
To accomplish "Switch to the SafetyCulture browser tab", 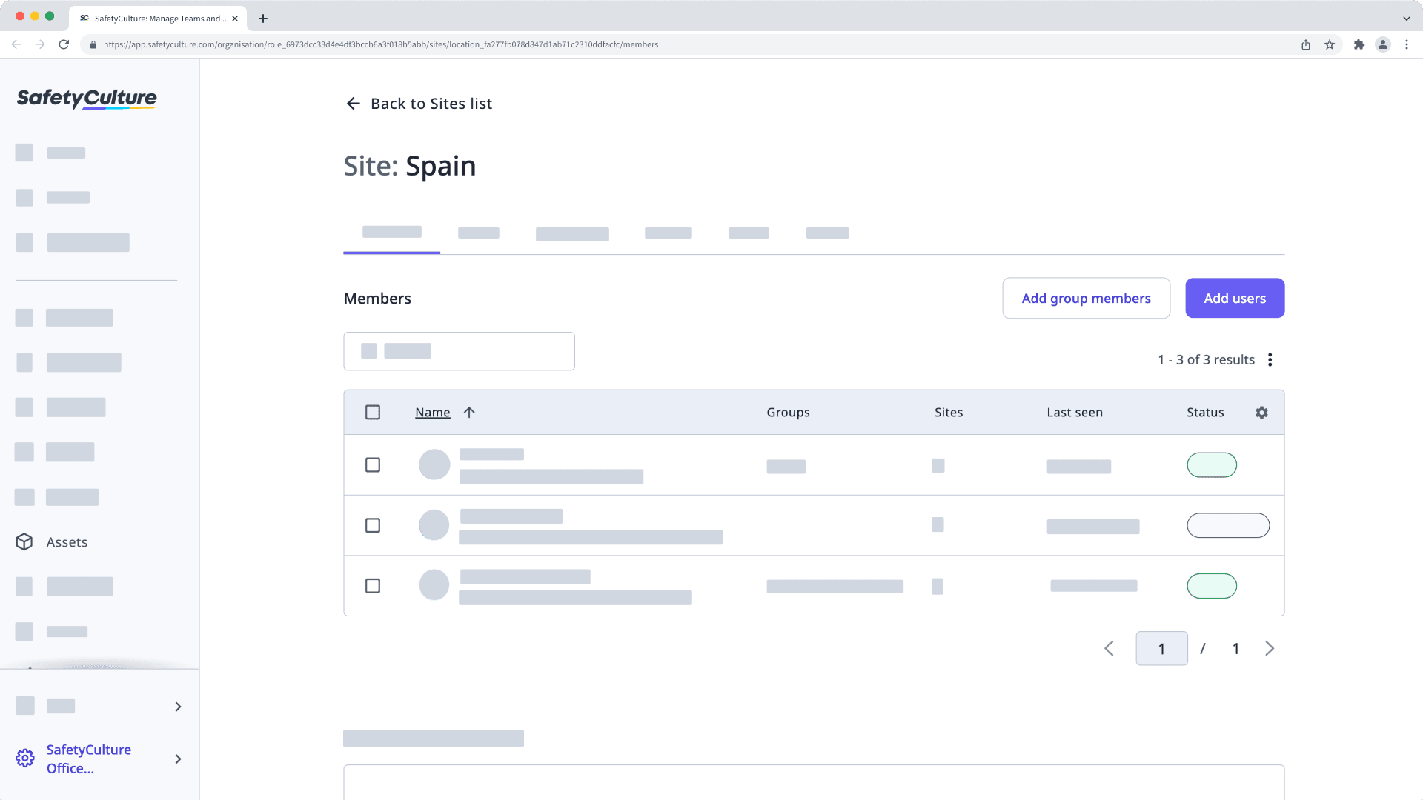I will coord(157,18).
